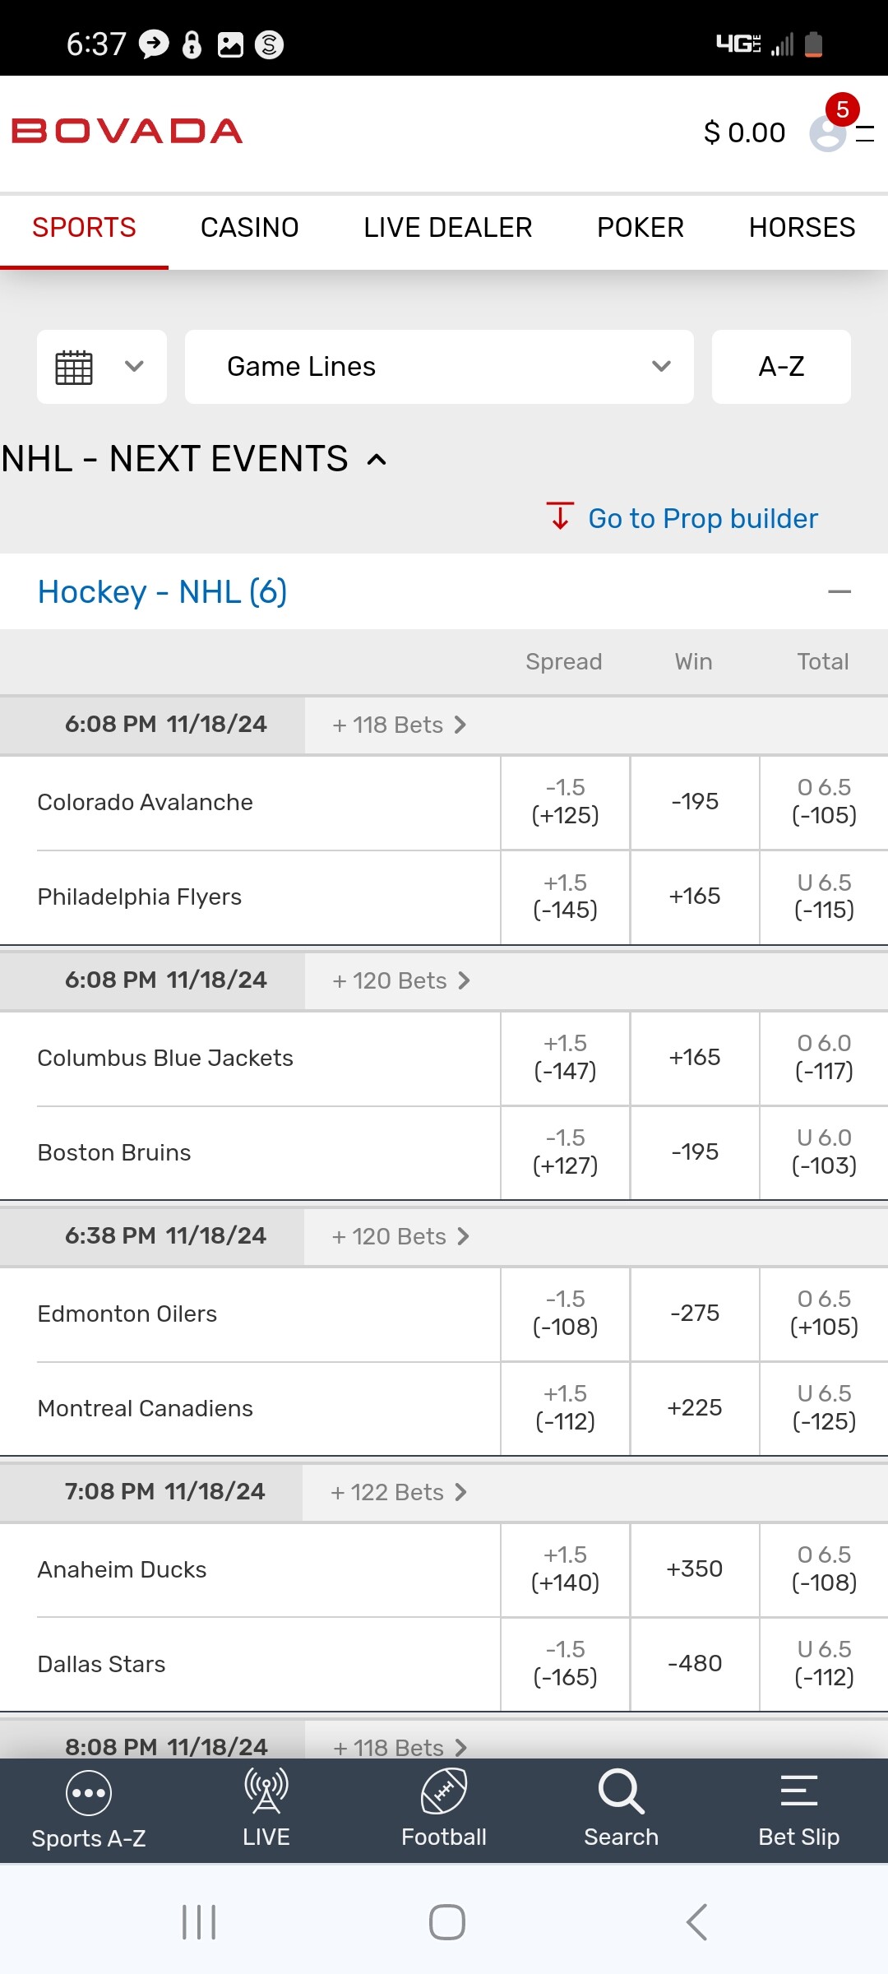Tap the LIVE broadcast icon
Screen dimensions: 888x1974
tap(266, 1791)
